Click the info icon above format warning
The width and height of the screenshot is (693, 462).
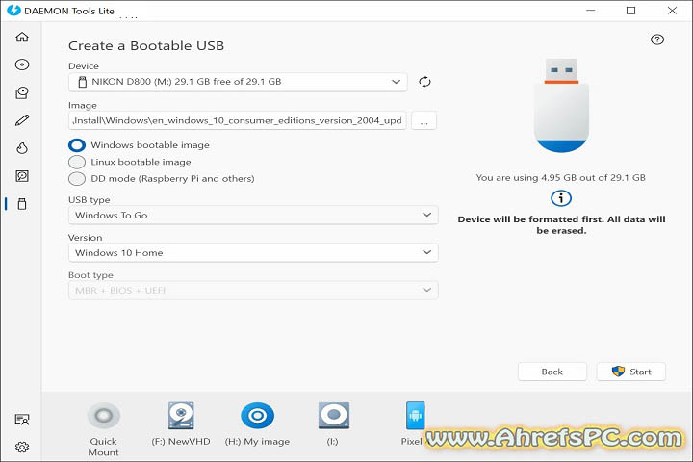coord(561,198)
